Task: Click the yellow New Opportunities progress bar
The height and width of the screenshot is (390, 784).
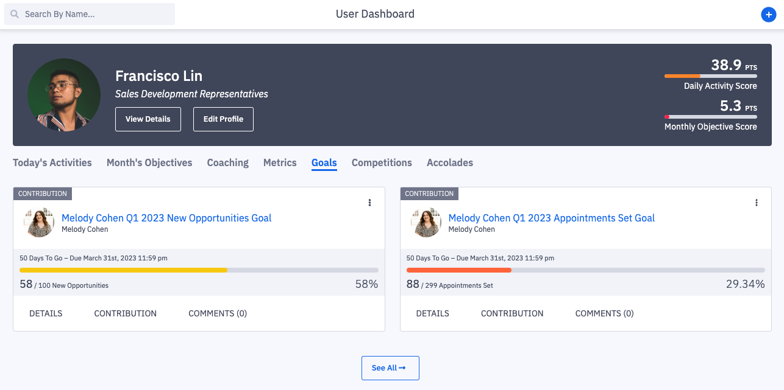Action: (x=199, y=270)
